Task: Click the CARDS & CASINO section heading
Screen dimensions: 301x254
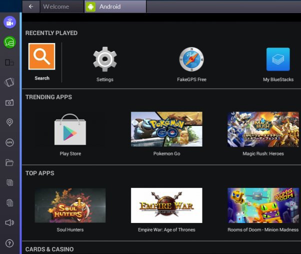Action: (49, 249)
